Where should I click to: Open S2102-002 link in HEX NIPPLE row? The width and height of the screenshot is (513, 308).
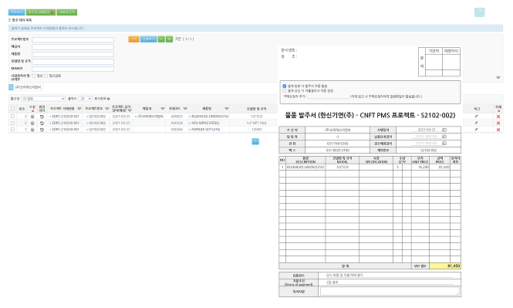pyautogui.click(x=97, y=123)
